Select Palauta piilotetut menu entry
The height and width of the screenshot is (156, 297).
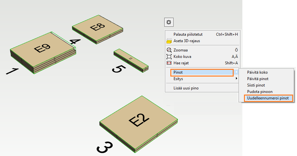pyautogui.click(x=202, y=34)
